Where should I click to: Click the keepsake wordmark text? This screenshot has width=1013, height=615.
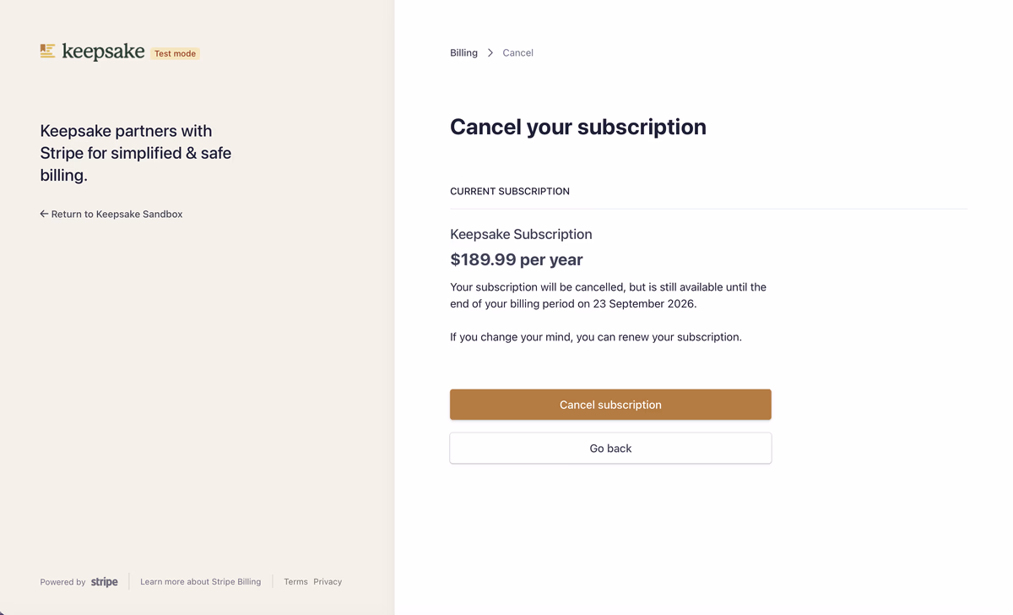tap(103, 52)
